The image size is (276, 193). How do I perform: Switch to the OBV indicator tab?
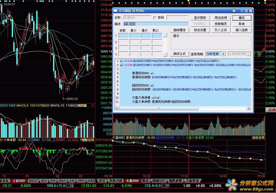pyautogui.click(x=81, y=181)
